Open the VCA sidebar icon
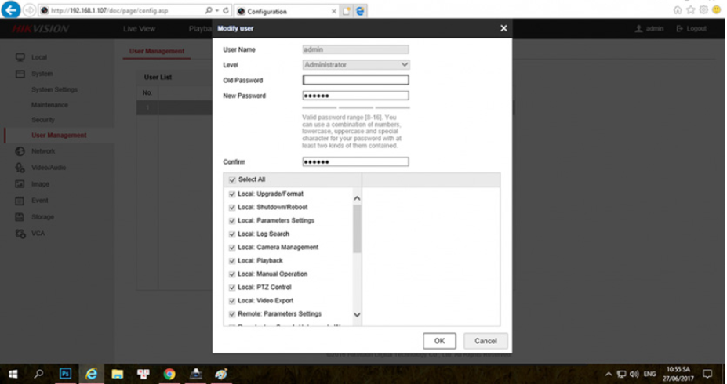The width and height of the screenshot is (727, 384). click(x=20, y=234)
